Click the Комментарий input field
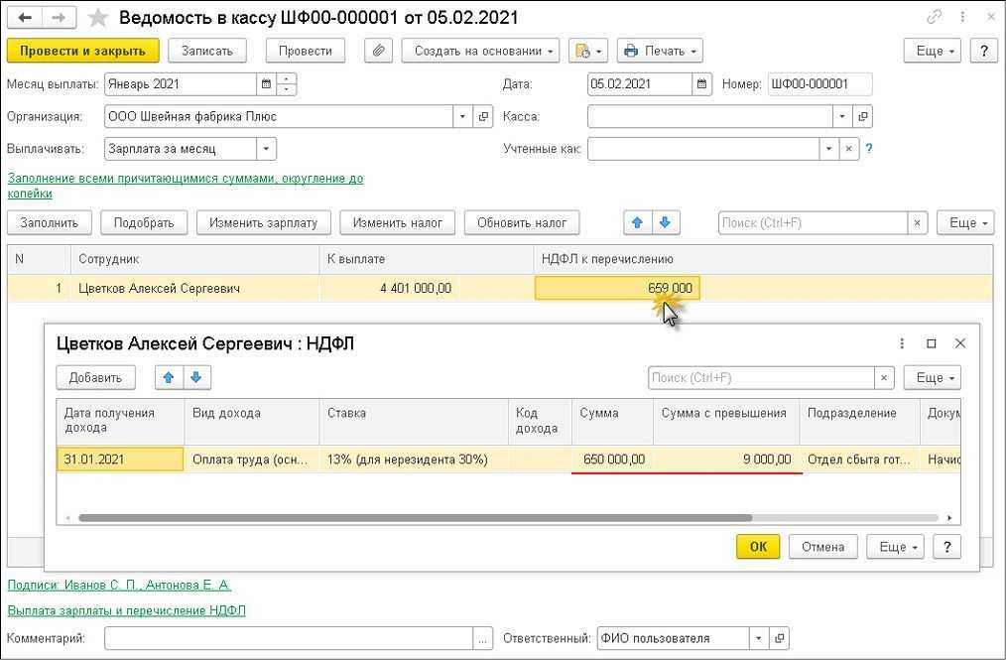 click(289, 638)
